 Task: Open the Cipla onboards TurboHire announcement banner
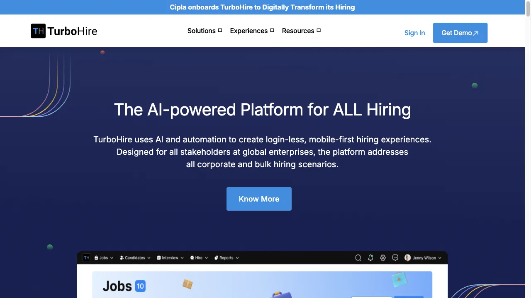tap(262, 7)
